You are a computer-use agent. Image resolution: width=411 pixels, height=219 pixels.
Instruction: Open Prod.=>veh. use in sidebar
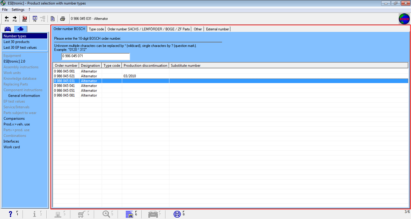coord(17,124)
